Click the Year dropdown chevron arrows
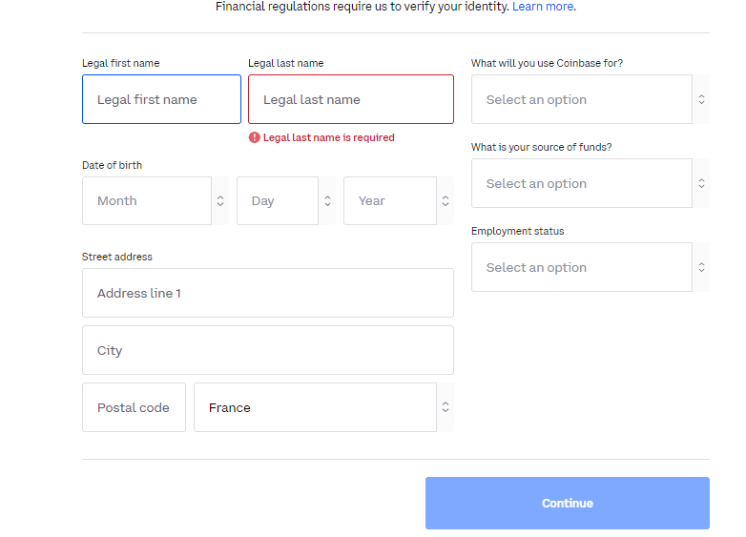 coord(446,200)
